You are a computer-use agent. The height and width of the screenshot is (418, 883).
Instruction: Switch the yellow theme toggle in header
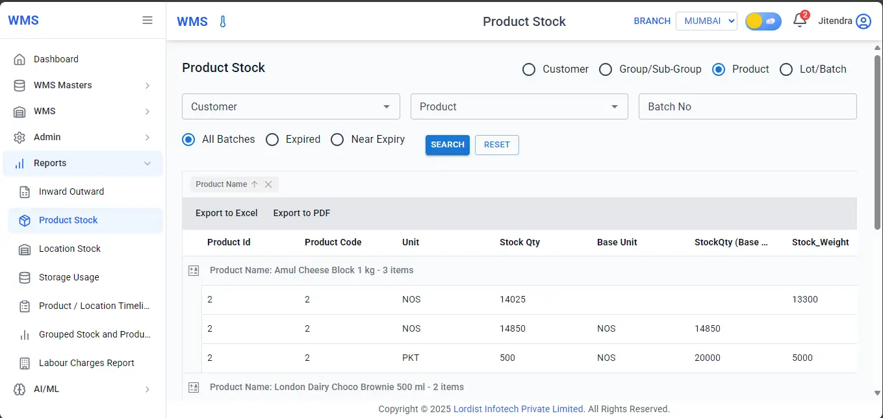(x=763, y=21)
